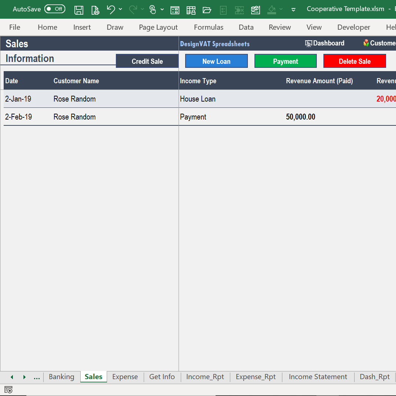Expand the Undo history dropdown arrow

(120, 10)
